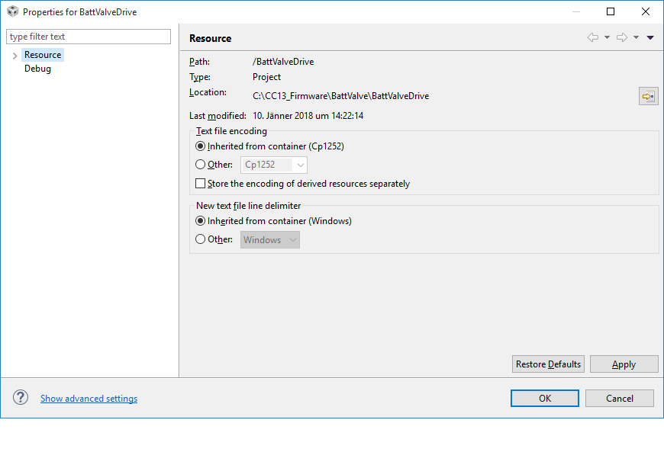Select Debug in the properties tree
Image resolution: width=664 pixels, height=468 pixels.
point(37,69)
